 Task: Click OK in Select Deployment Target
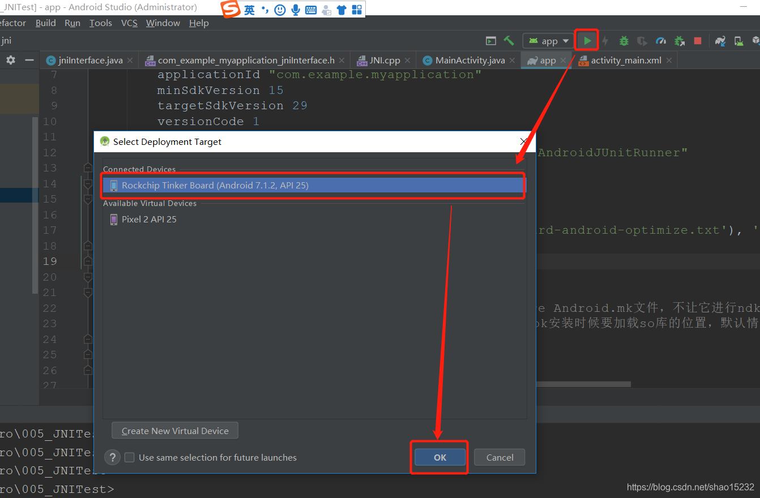pyautogui.click(x=440, y=457)
